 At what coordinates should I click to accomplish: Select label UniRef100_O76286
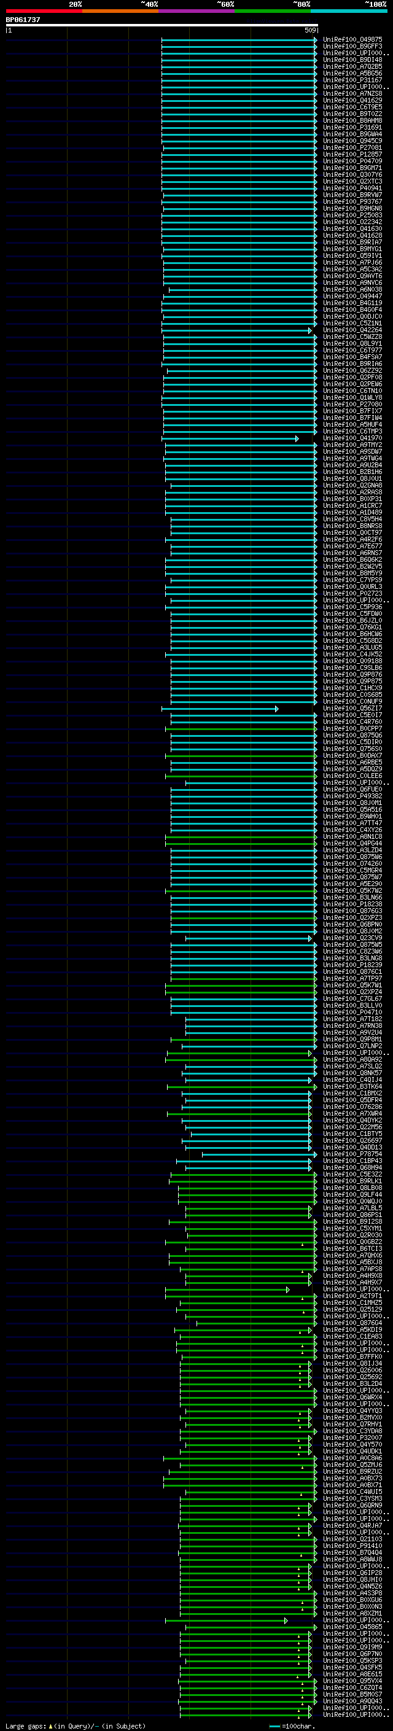(x=352, y=1107)
